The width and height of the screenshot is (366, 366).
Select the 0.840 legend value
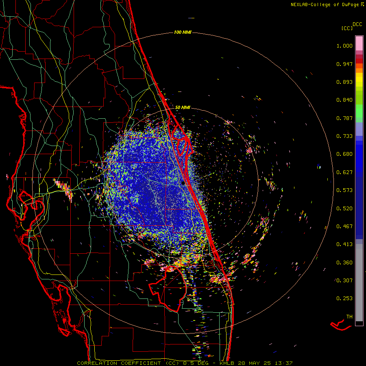(x=344, y=100)
